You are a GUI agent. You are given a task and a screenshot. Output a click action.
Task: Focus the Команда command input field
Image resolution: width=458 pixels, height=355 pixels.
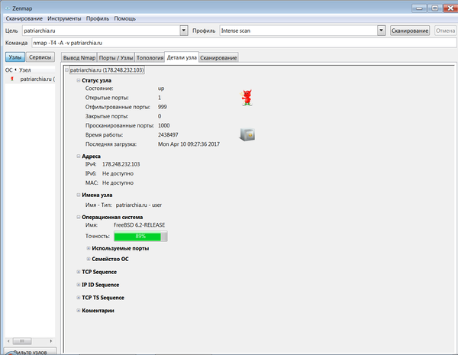coord(244,43)
